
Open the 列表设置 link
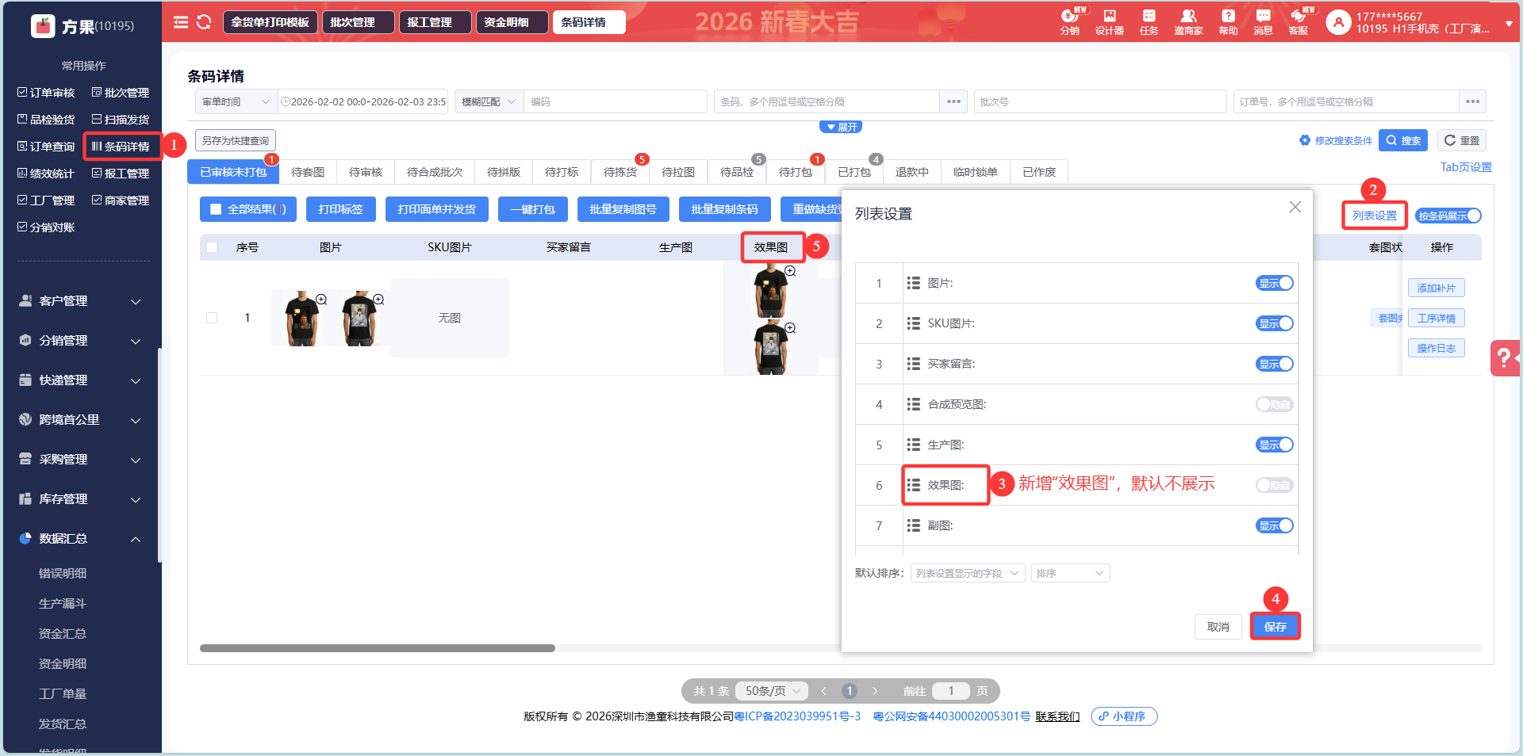coord(1375,216)
